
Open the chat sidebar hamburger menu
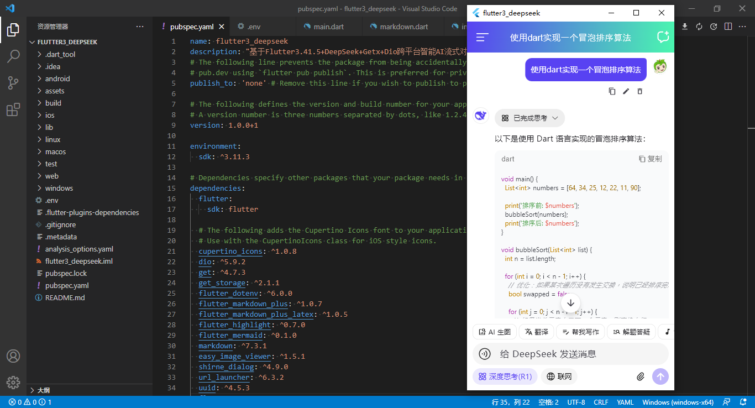click(480, 37)
